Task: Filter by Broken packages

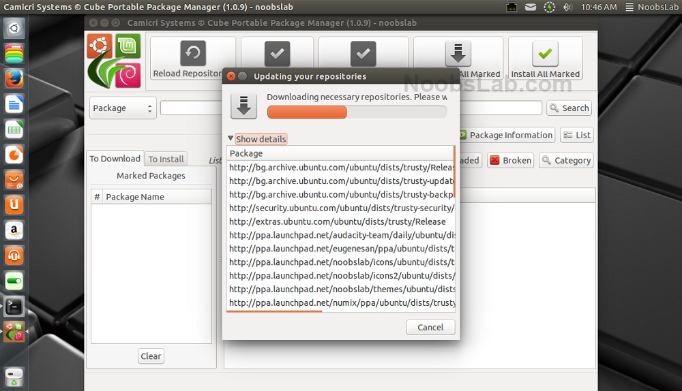Action: pos(510,160)
